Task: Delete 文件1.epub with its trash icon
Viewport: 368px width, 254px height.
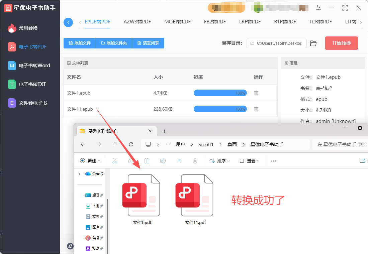Action: point(256,93)
